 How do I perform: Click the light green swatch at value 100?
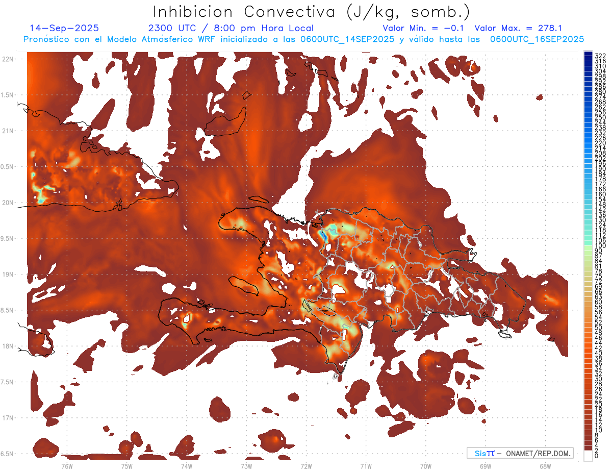point(588,245)
